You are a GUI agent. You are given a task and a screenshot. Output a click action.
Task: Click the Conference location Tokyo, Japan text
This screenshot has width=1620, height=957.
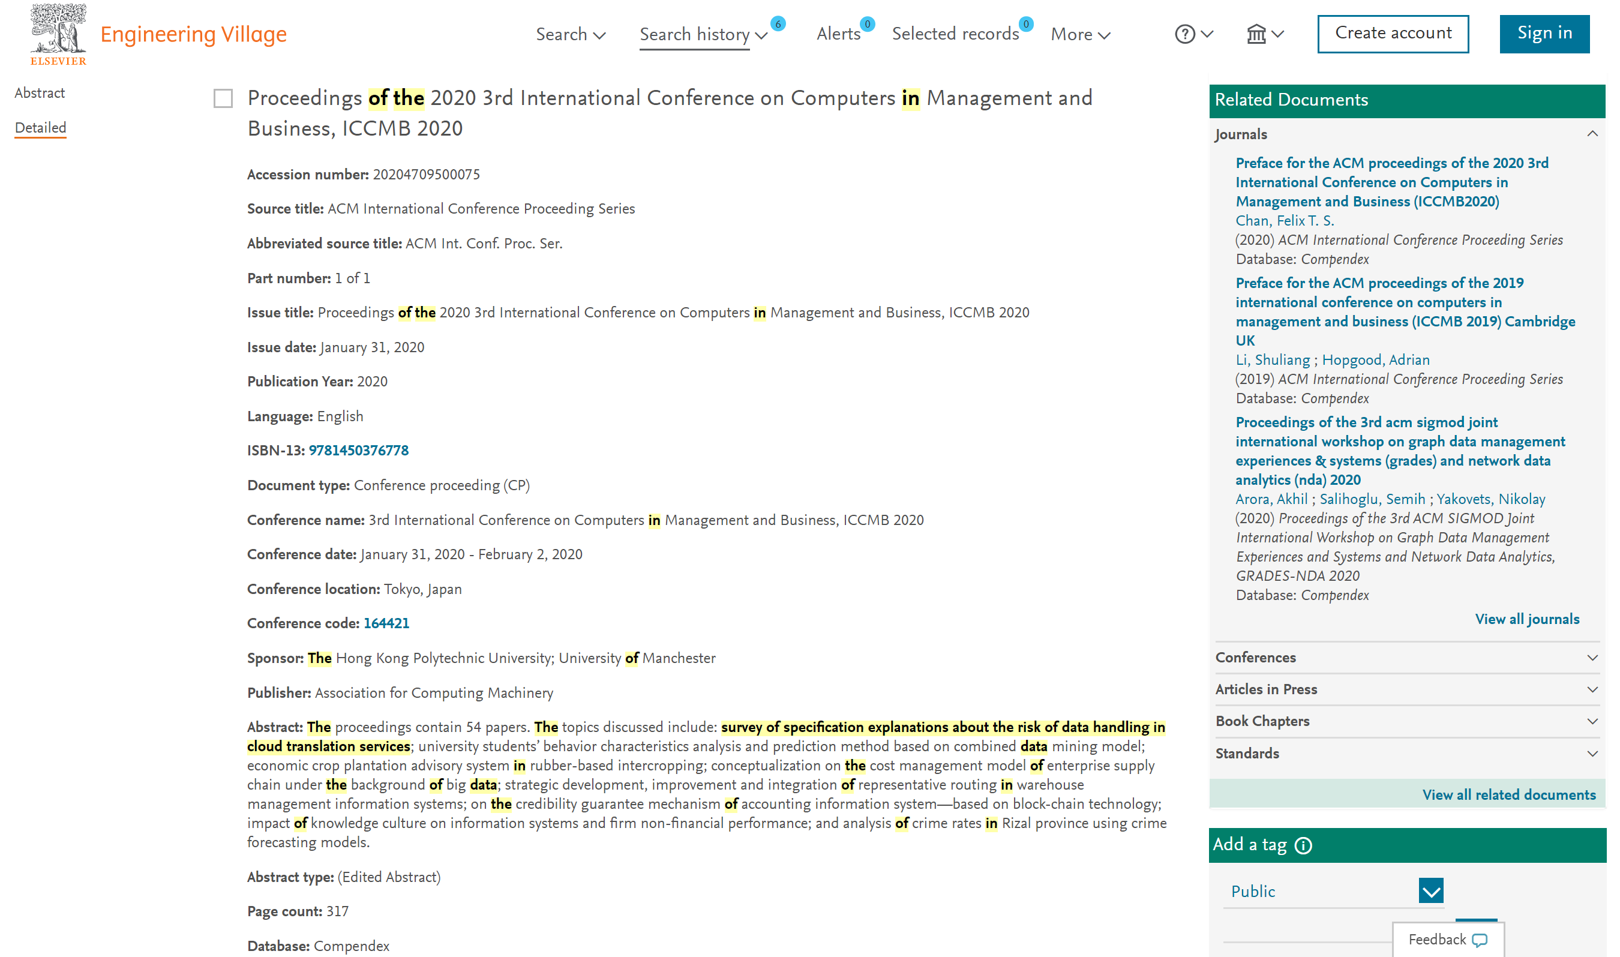point(423,589)
